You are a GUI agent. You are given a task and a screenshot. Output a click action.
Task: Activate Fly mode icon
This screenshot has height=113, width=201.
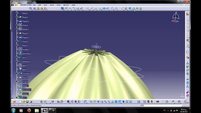(x=91, y=102)
